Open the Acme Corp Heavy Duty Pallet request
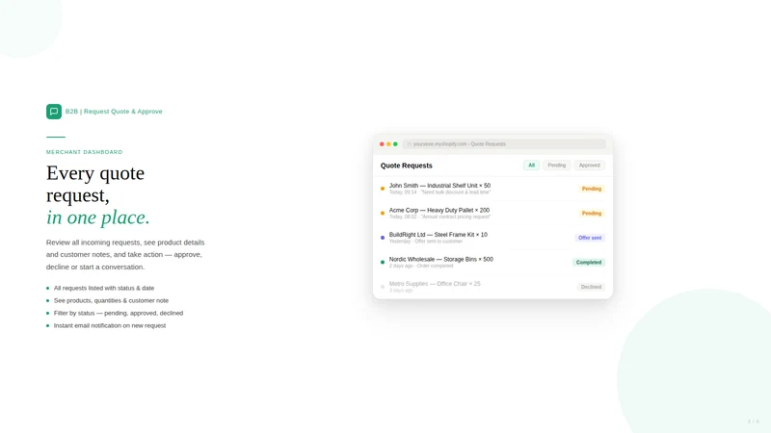Viewport: 771px width, 433px height. pyautogui.click(x=492, y=213)
